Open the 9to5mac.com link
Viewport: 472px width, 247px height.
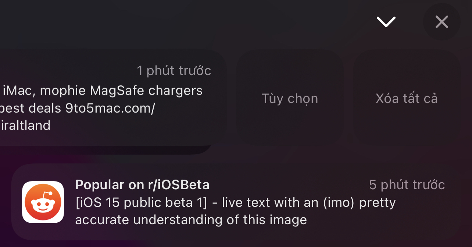(x=110, y=108)
